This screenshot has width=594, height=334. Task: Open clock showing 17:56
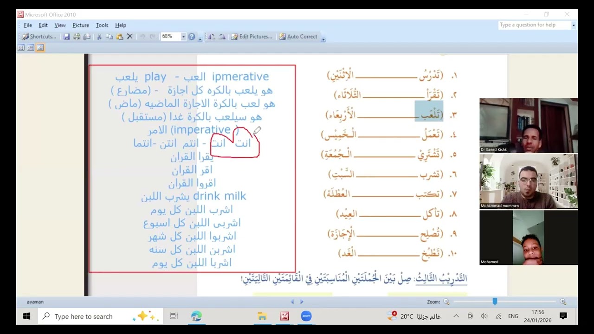coord(537,316)
